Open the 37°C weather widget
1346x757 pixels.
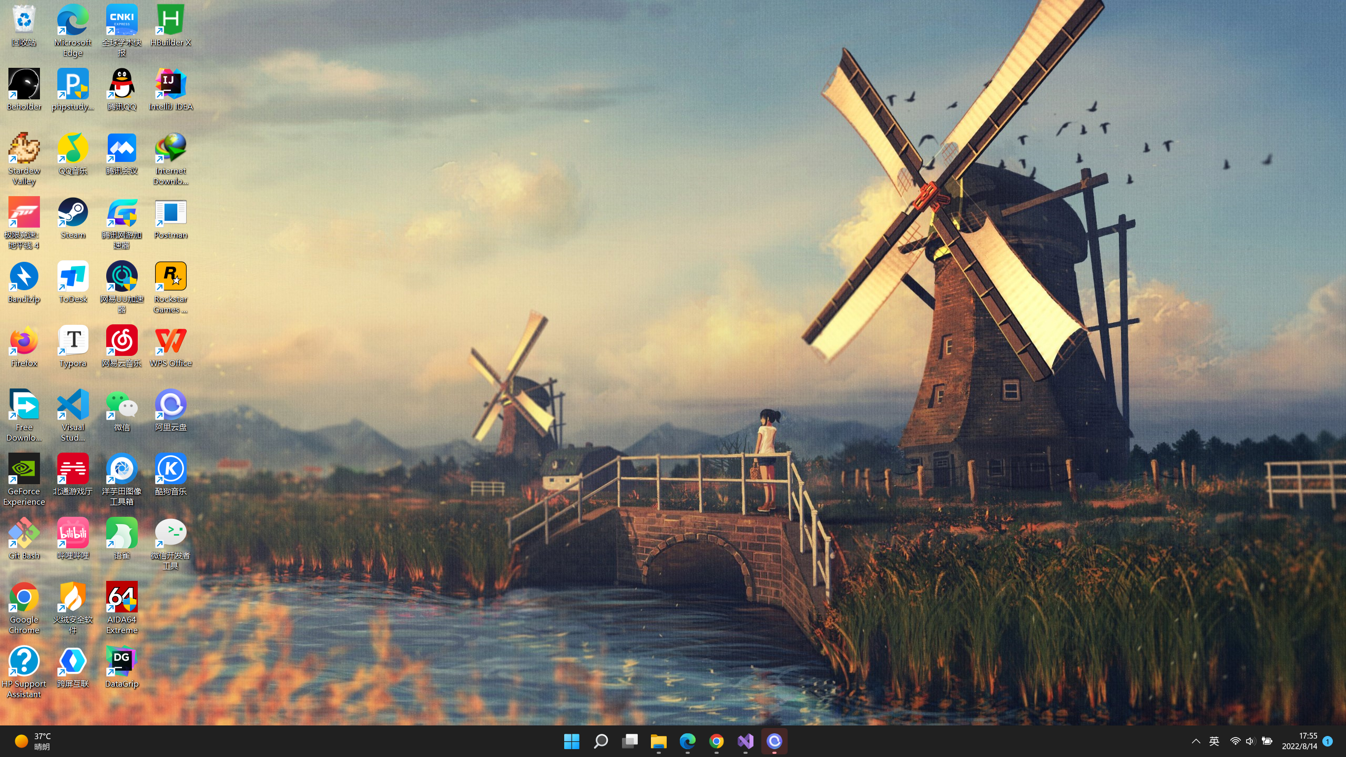tap(33, 741)
